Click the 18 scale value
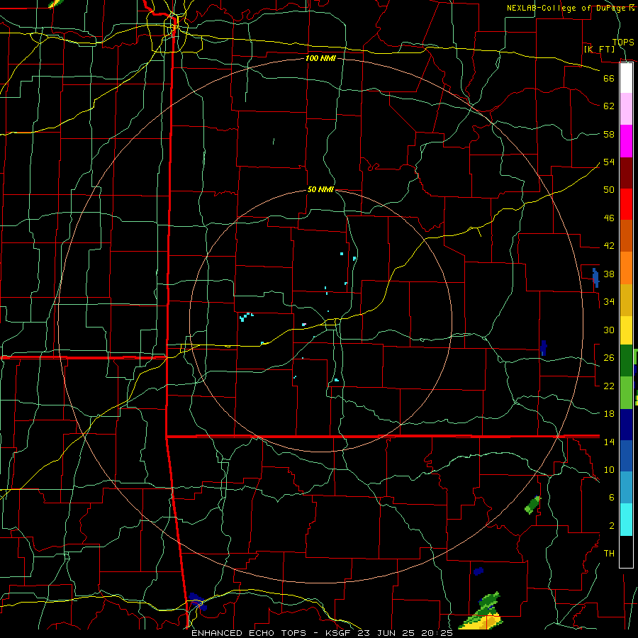This screenshot has width=638, height=638. 609,414
